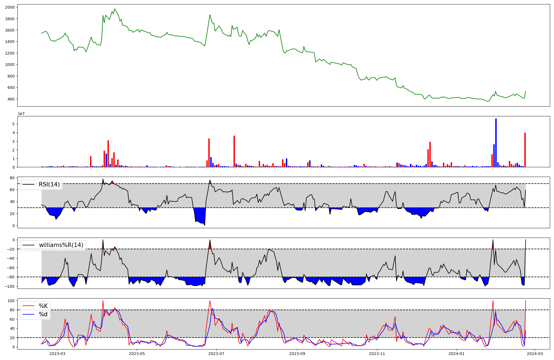Click the 2023-09 x-axis date label
Screen dimensions: 554x360
pyautogui.click(x=297, y=354)
